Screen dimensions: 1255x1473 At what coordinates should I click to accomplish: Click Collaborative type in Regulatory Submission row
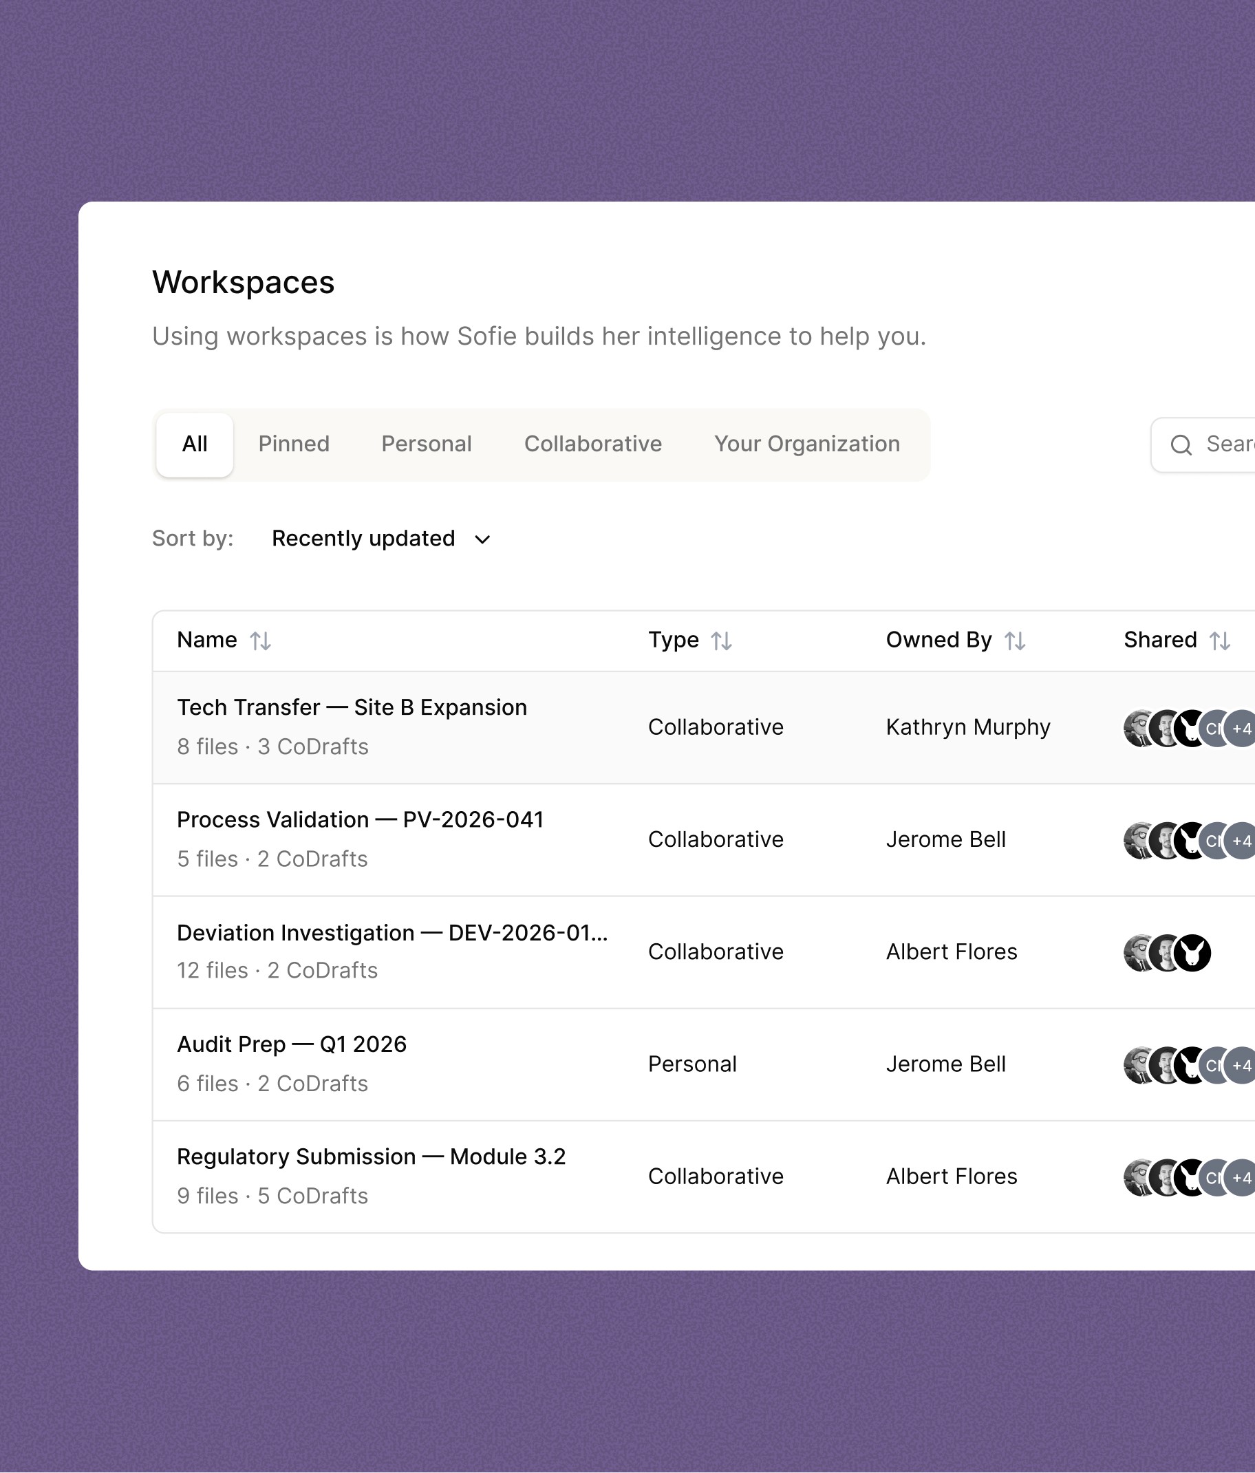coord(716,1176)
